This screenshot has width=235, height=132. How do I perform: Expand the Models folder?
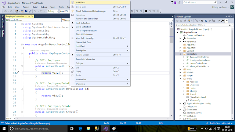click(x=180, y=73)
